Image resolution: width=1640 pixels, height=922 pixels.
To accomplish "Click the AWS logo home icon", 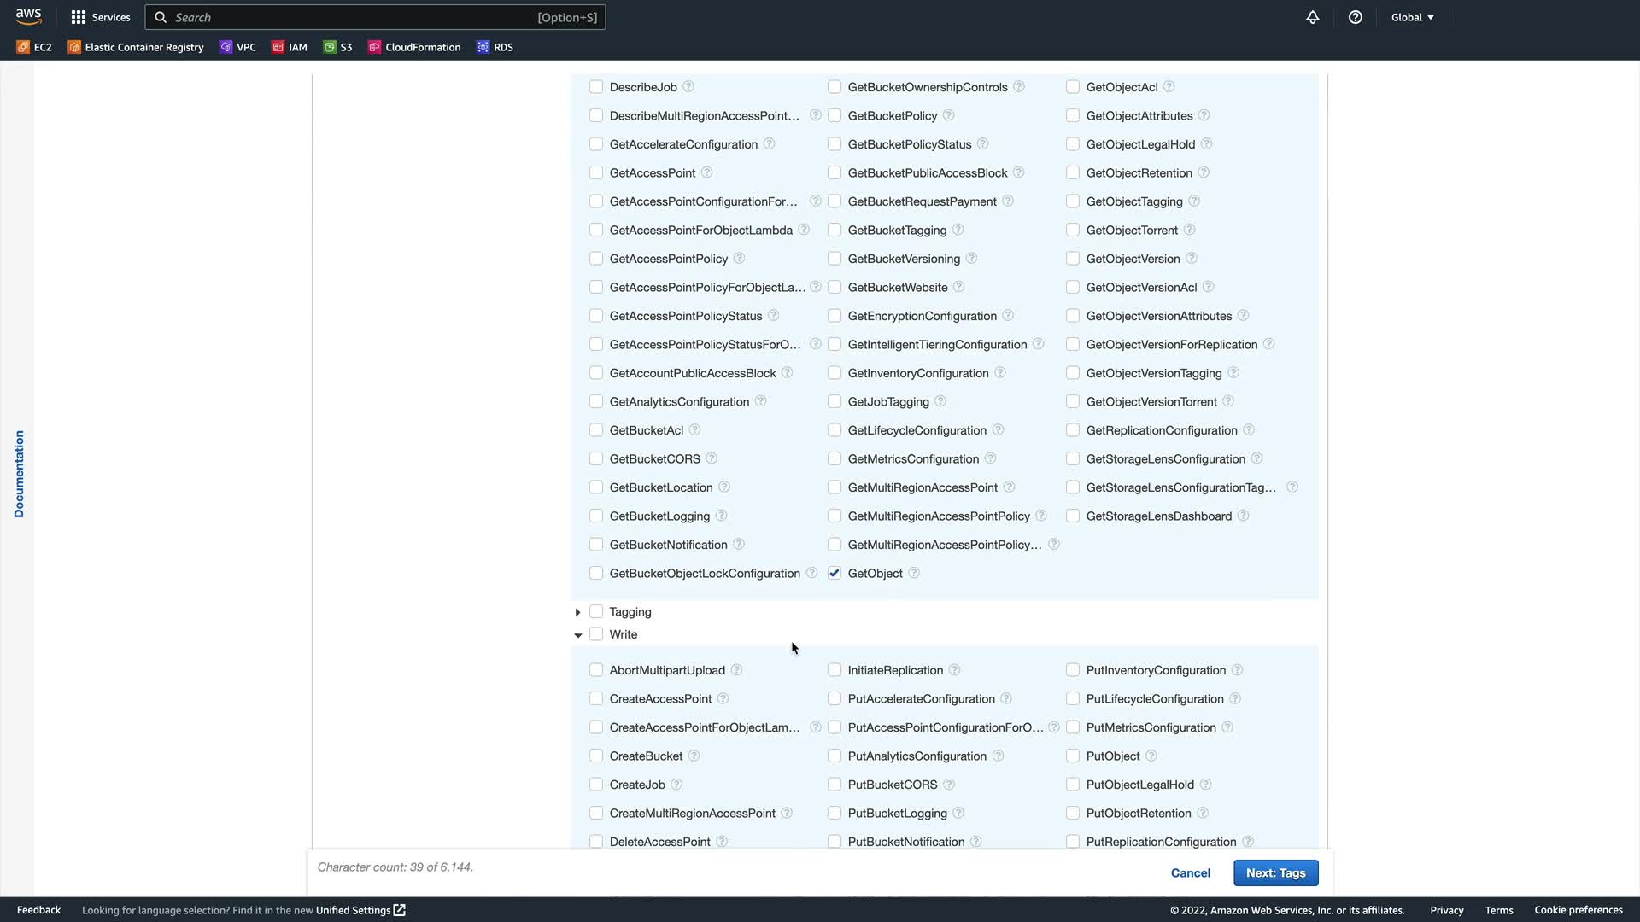I will click(28, 16).
